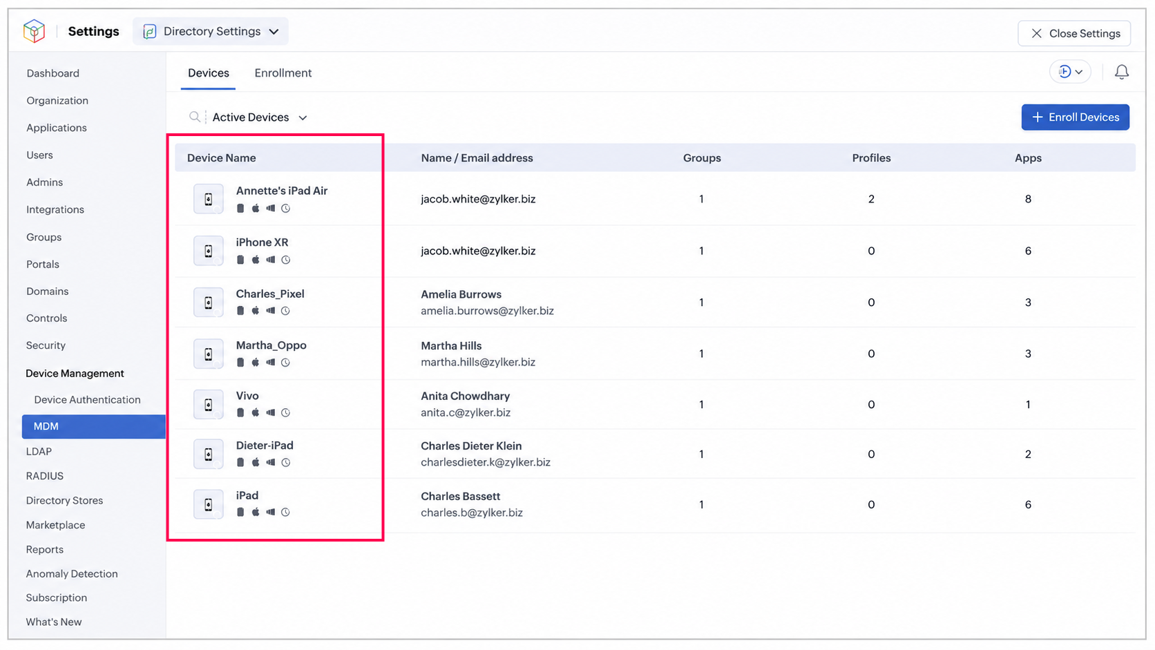
Task: Open the Security sidebar link
Action: click(46, 345)
